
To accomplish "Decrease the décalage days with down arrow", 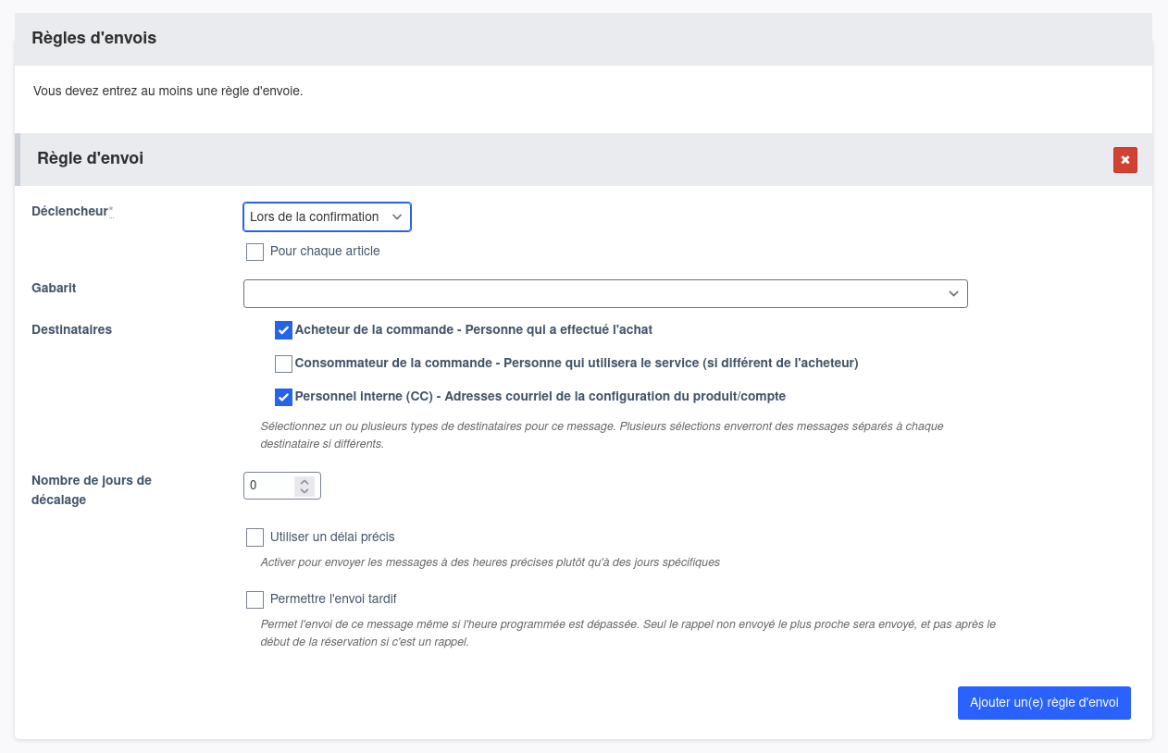I will tap(304, 491).
